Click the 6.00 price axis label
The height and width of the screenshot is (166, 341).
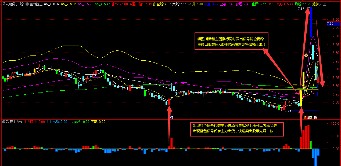coord(335,69)
